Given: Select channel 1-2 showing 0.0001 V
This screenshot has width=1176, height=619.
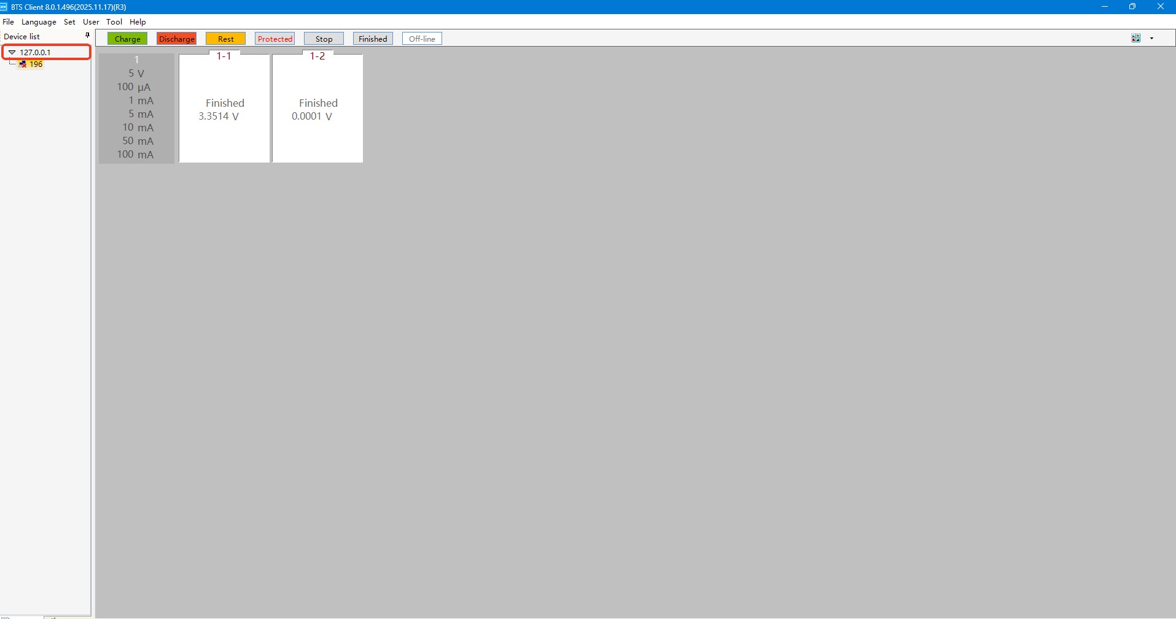Looking at the screenshot, I should pyautogui.click(x=317, y=109).
